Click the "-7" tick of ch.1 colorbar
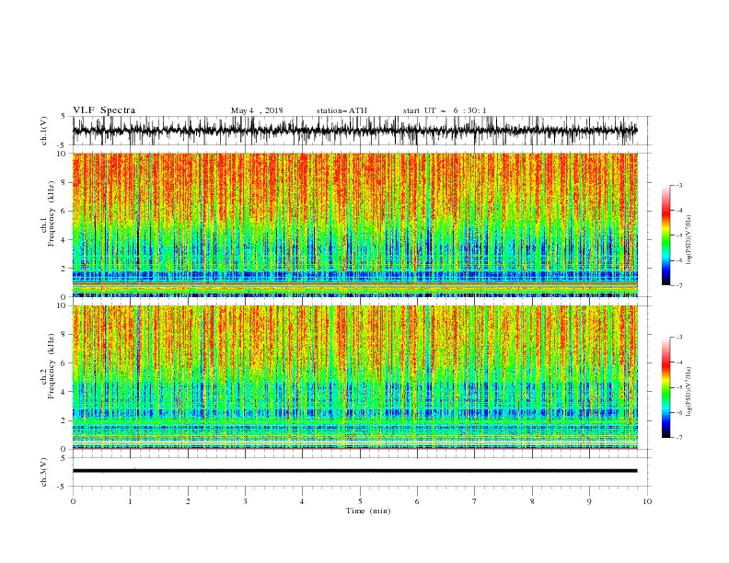 click(679, 285)
